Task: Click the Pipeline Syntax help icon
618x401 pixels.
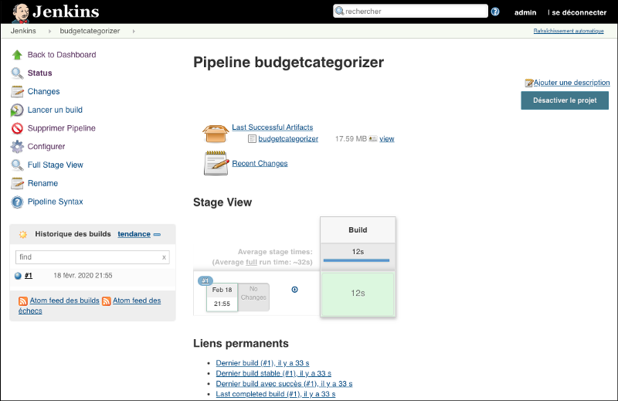Action: pyautogui.click(x=17, y=202)
